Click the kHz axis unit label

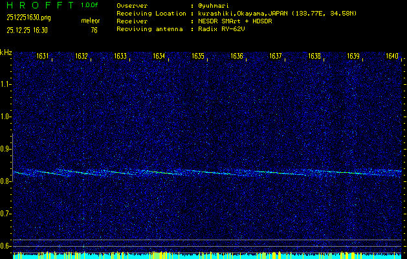pyautogui.click(x=6, y=52)
